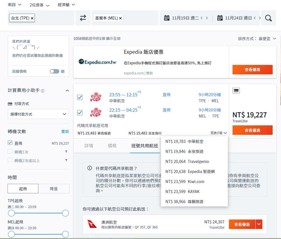Select the 降落 time filter button
Viewport: 281px width, 239px height.
coord(54,189)
